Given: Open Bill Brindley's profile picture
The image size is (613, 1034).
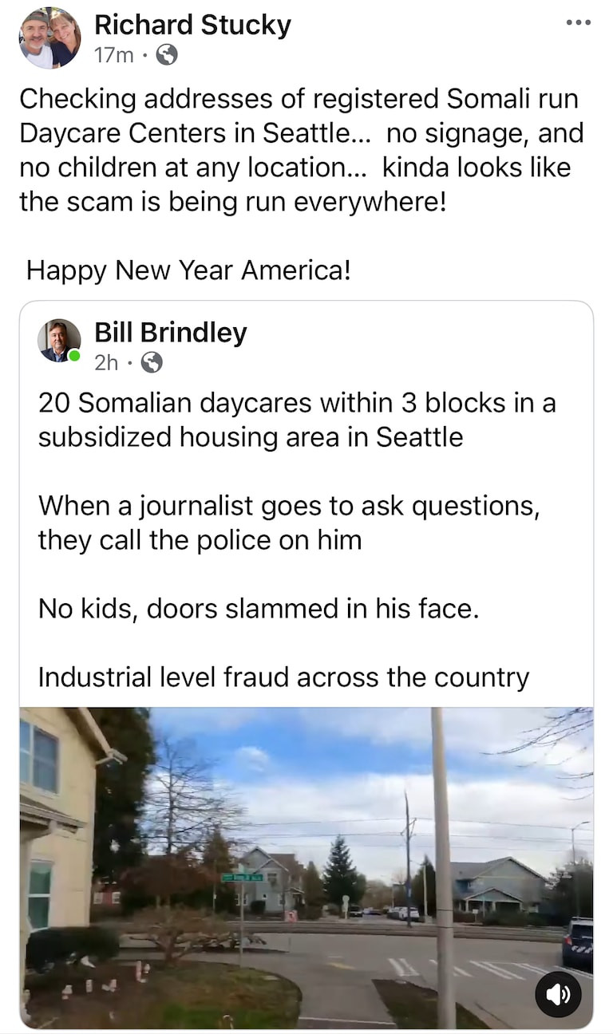Looking at the screenshot, I should pyautogui.click(x=59, y=341).
